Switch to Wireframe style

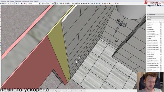pos(48,3)
